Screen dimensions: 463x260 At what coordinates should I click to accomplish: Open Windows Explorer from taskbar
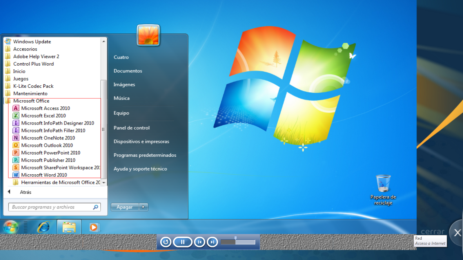pyautogui.click(x=69, y=227)
